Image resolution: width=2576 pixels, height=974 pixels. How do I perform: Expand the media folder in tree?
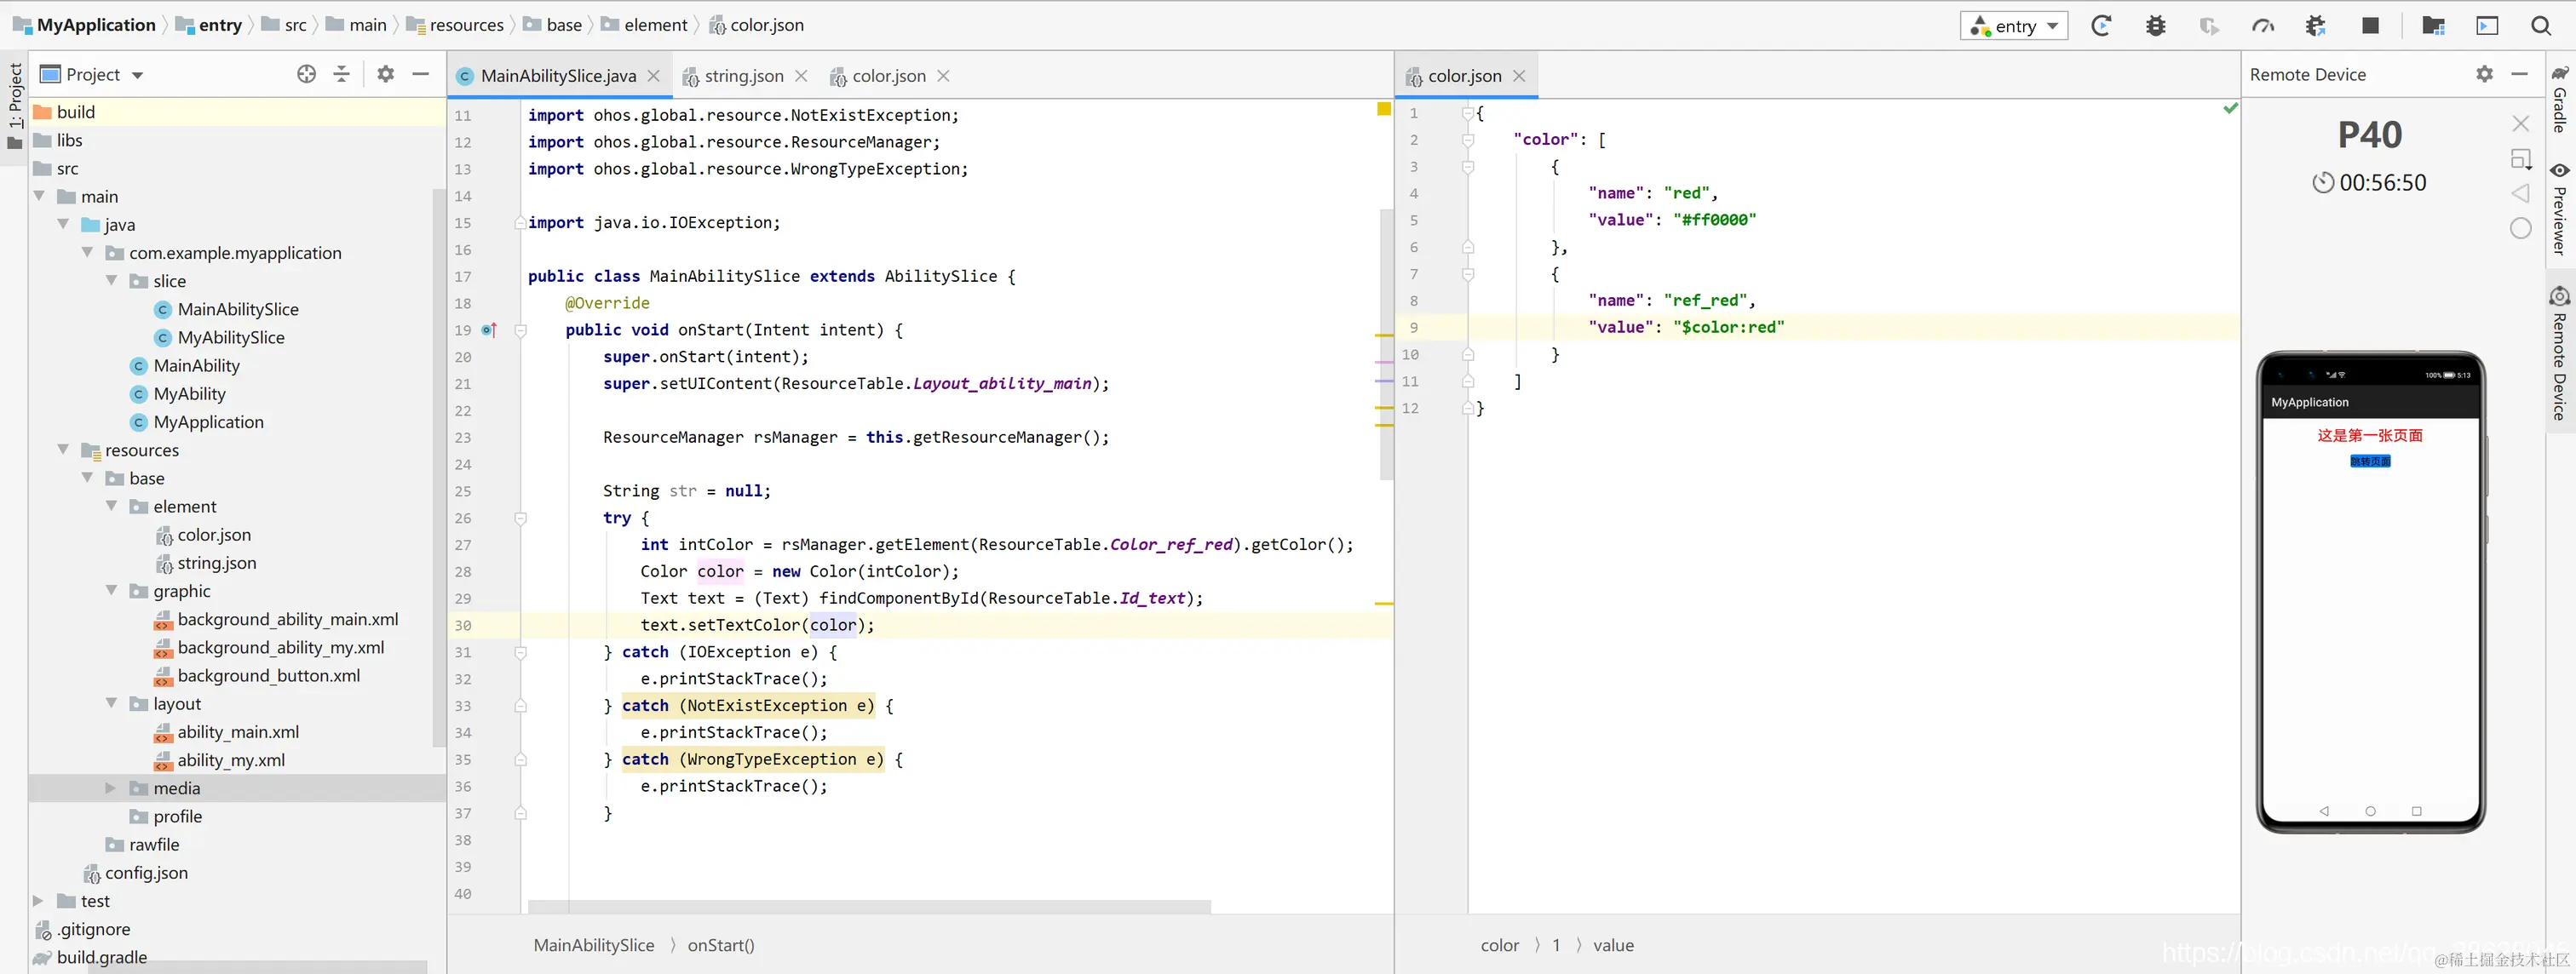111,788
